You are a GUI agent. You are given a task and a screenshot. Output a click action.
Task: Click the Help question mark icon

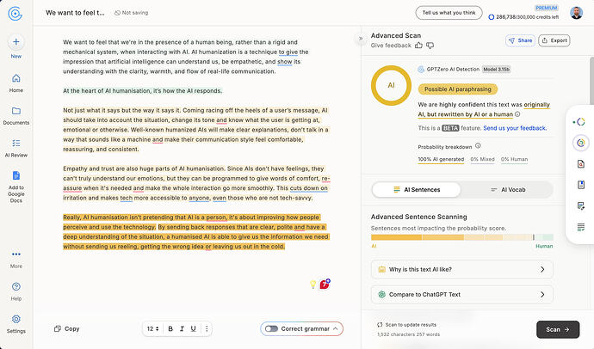[15, 286]
